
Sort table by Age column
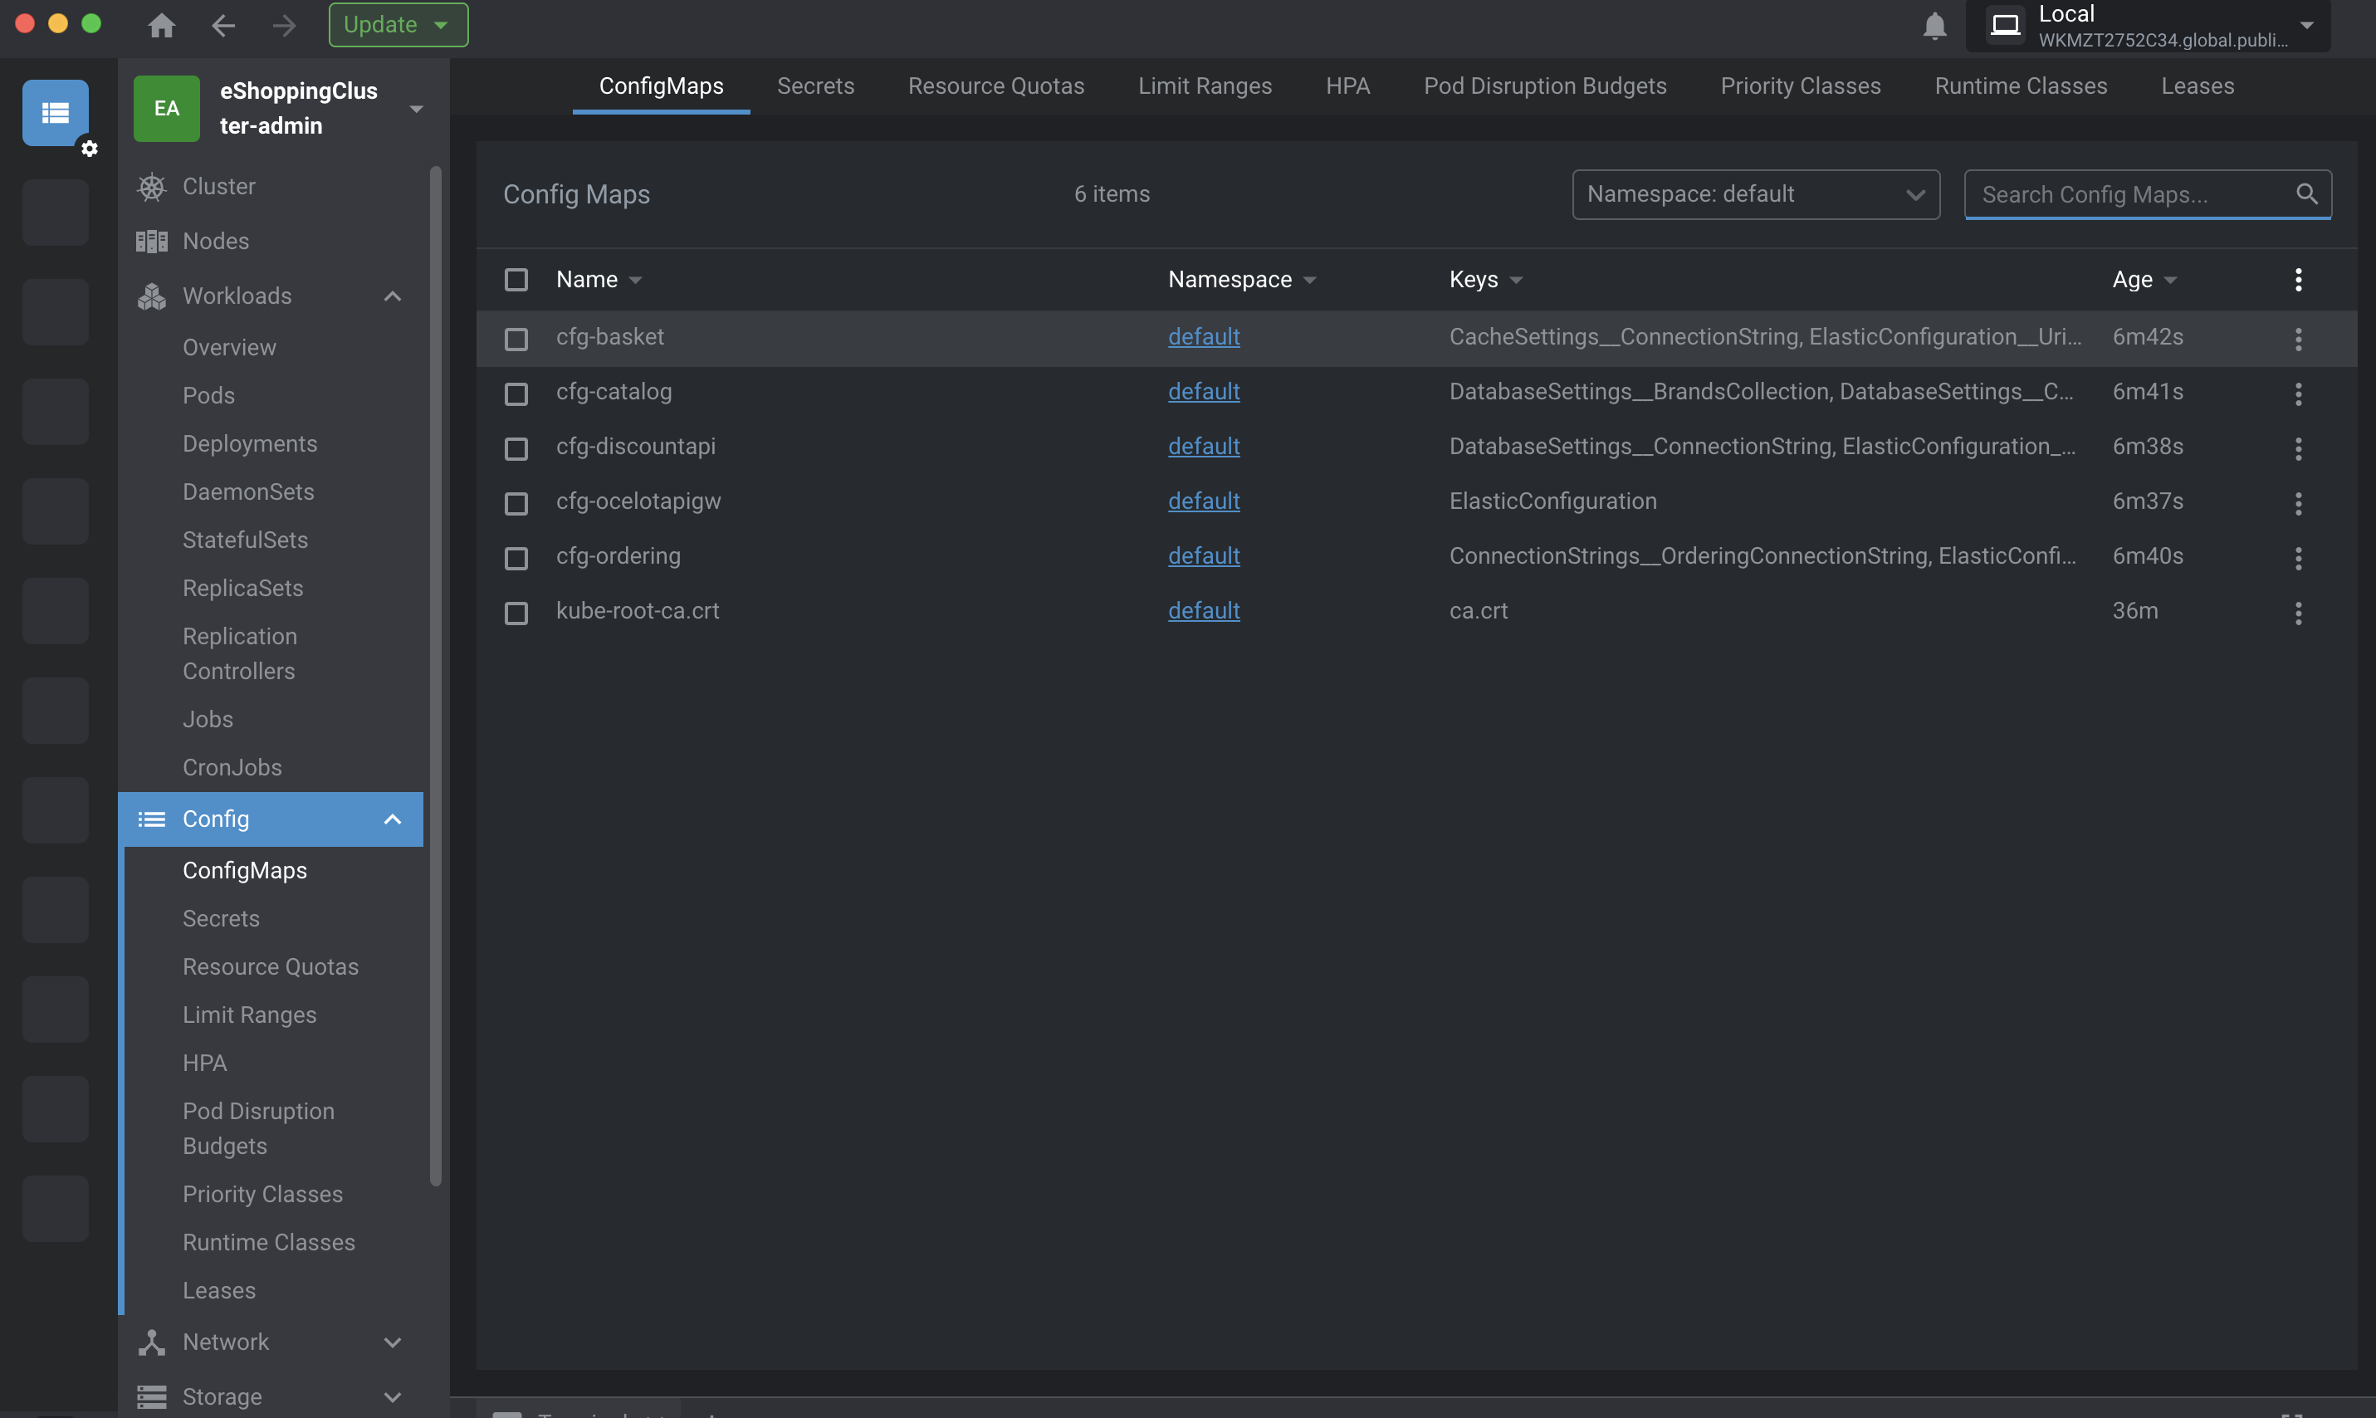pyautogui.click(x=2144, y=279)
